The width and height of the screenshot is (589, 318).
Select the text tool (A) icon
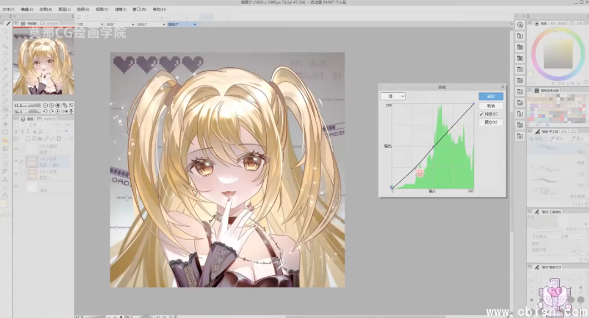6,180
